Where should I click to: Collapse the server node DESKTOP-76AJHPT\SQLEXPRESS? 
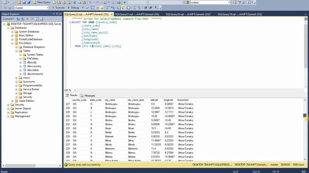click(4, 24)
